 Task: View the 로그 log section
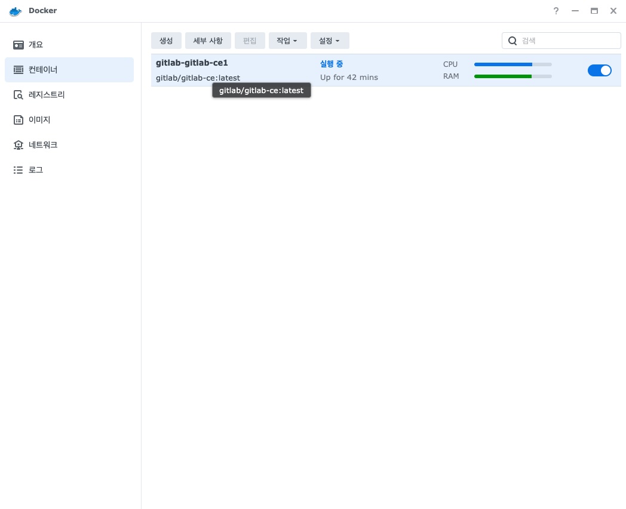click(69, 170)
